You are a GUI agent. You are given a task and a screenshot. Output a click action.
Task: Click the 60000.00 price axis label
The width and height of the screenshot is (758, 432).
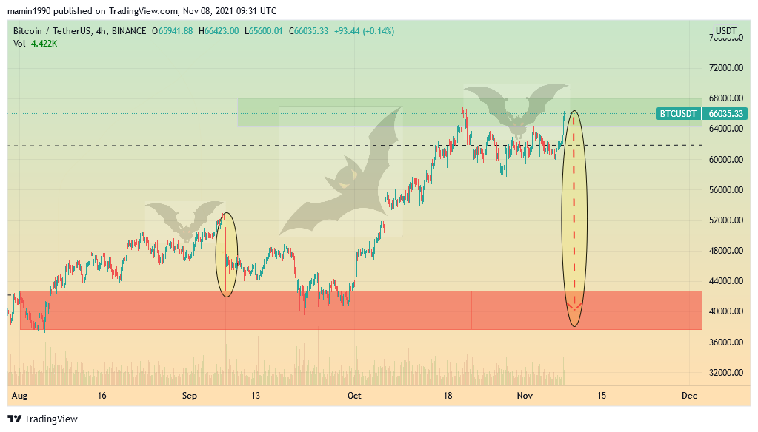click(x=725, y=160)
